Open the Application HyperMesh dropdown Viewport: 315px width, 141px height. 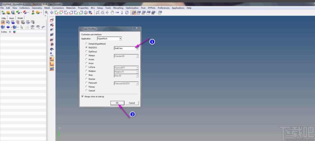click(120, 39)
